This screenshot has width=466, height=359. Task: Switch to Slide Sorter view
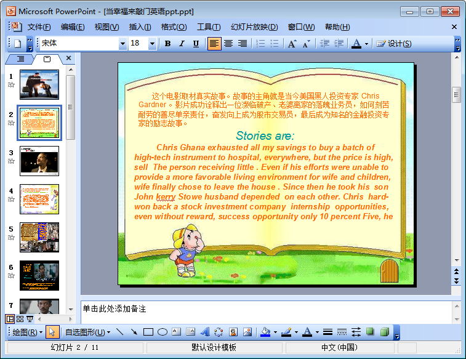[20, 319]
